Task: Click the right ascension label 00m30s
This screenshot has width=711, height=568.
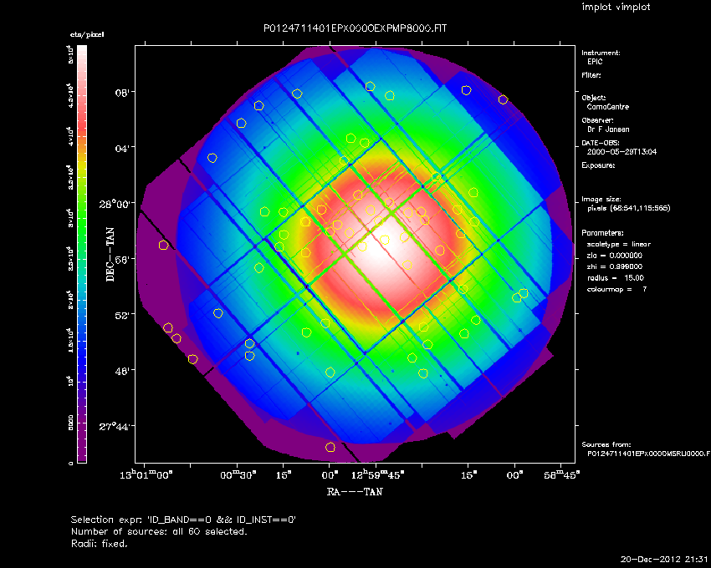Action: pyautogui.click(x=238, y=474)
